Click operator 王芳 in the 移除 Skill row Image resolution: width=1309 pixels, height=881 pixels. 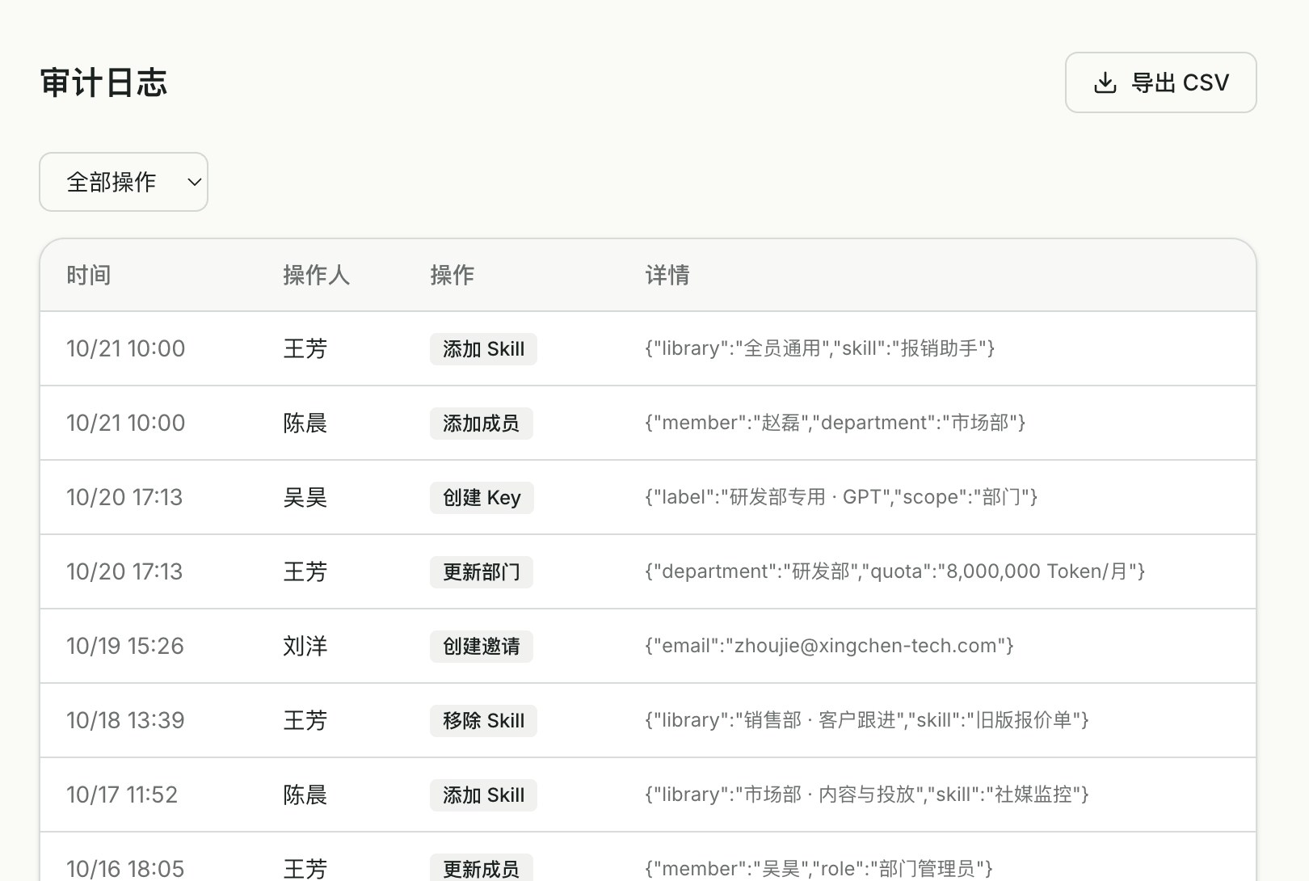click(x=305, y=721)
